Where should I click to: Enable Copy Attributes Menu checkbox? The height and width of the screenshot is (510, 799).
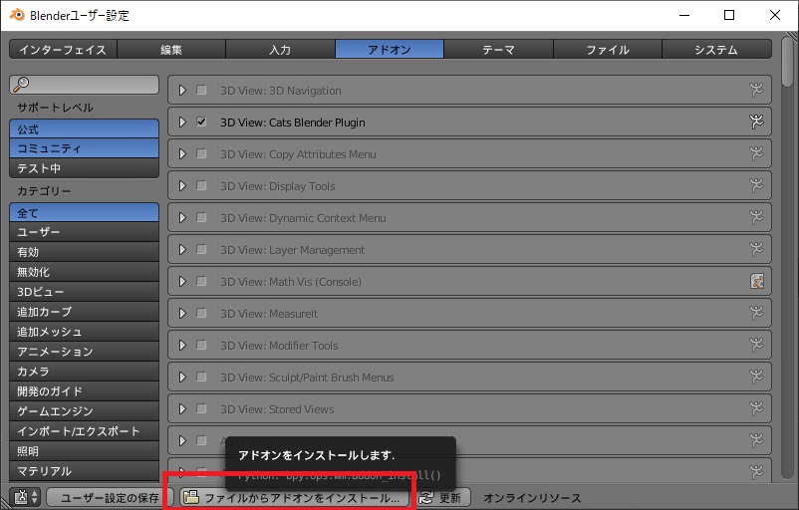[x=201, y=153]
